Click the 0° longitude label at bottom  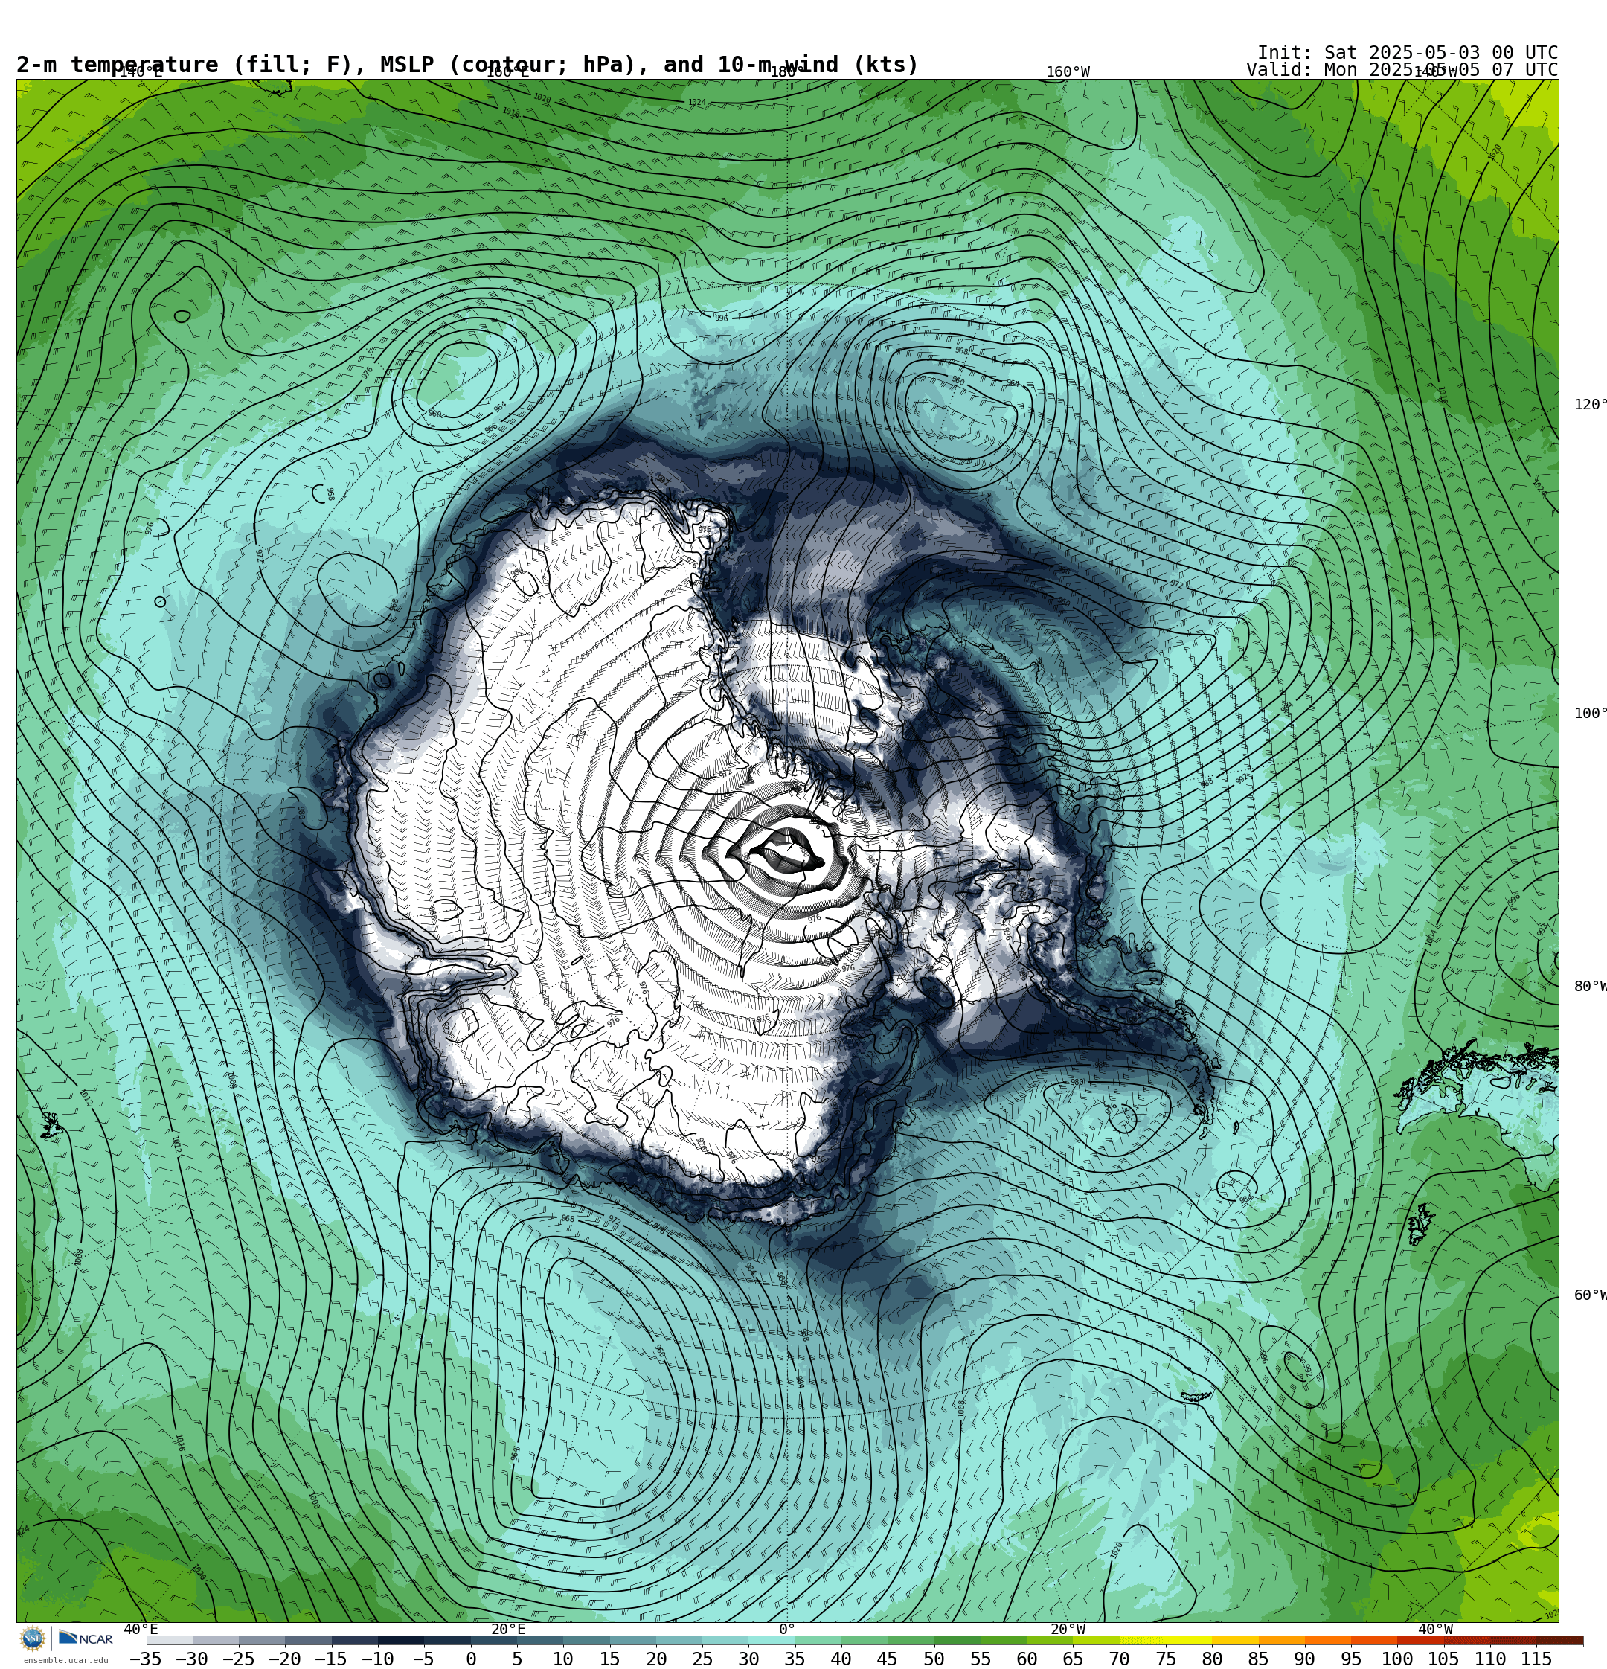pyautogui.click(x=787, y=1629)
